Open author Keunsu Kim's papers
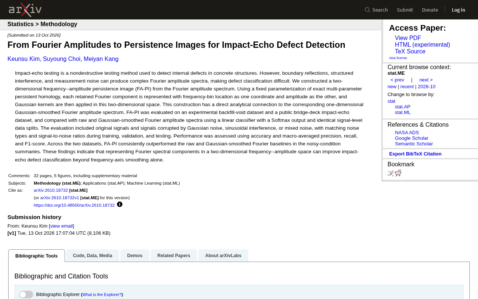 (x=24, y=59)
